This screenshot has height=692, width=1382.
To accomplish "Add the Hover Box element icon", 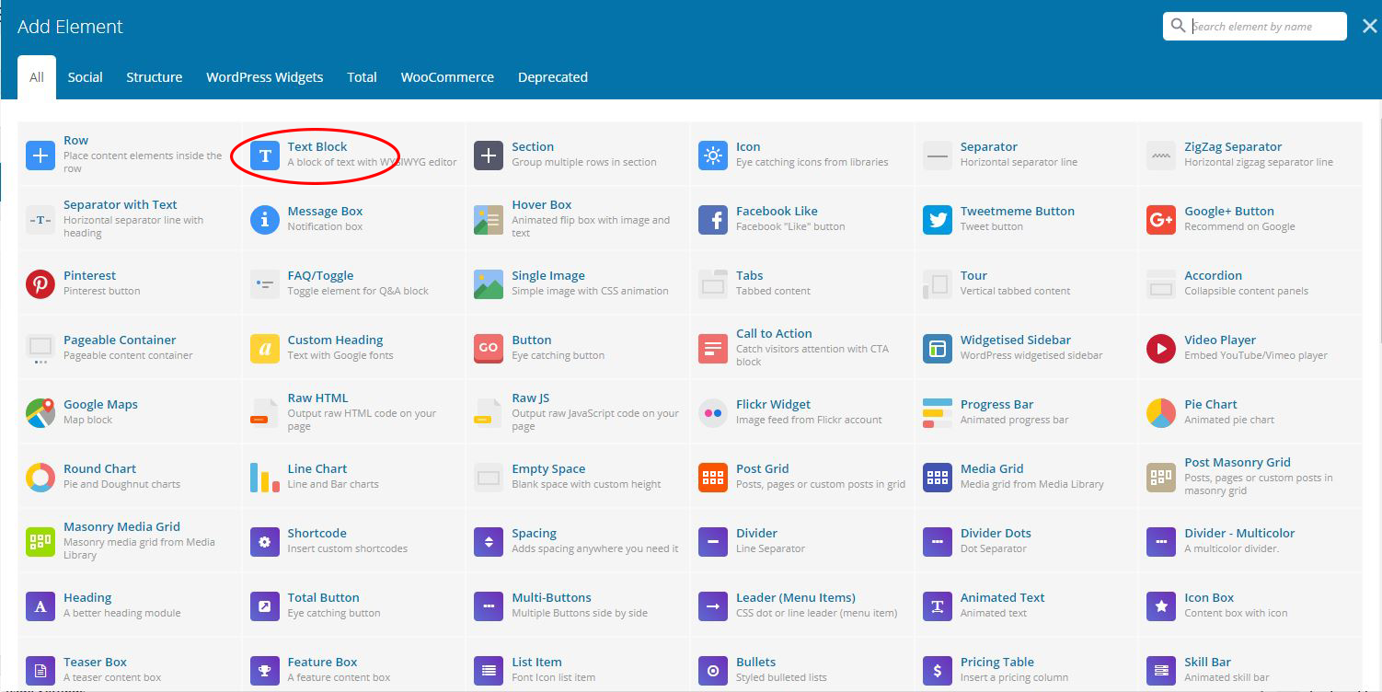I will [x=489, y=220].
